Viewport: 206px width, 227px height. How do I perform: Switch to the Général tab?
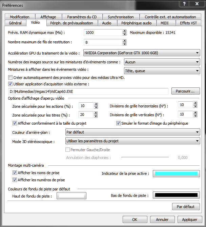click(15, 23)
